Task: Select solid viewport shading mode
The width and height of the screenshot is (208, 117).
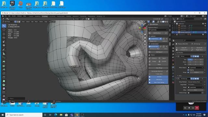Action: (x=163, y=22)
